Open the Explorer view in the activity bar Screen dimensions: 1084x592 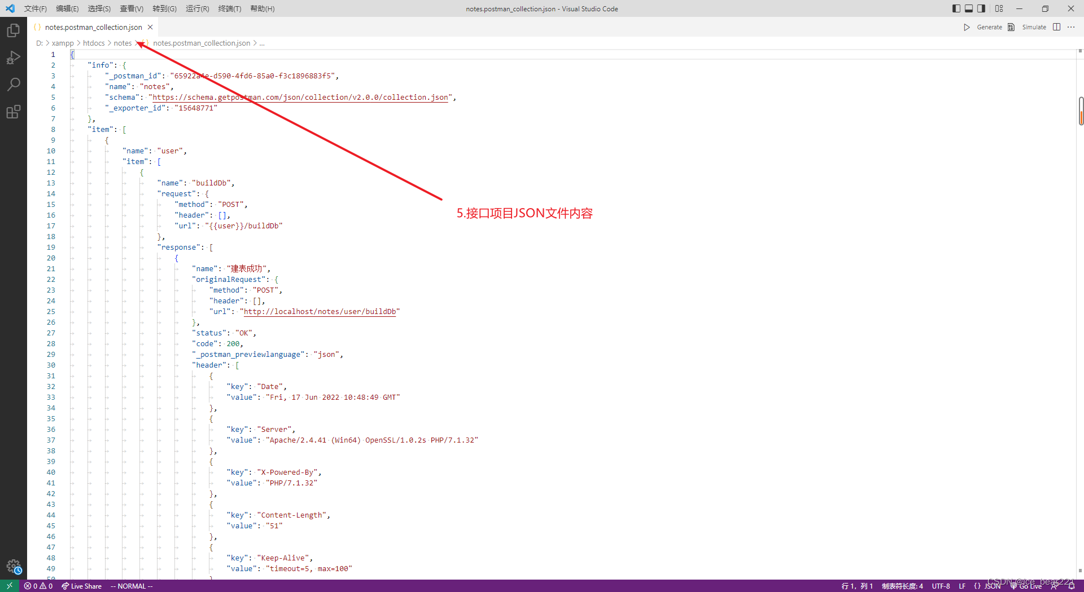pos(14,30)
